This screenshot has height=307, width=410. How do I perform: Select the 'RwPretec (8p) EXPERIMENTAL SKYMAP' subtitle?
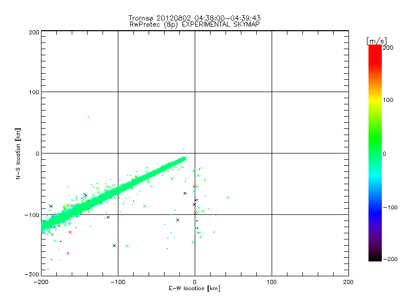(x=195, y=25)
